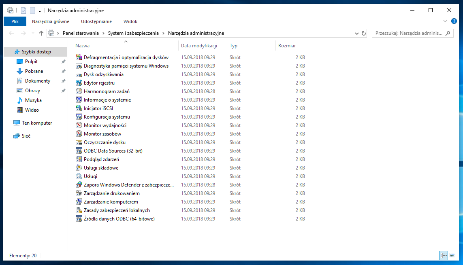Click the Narzędzia administracyjne breadcrumb segment
The width and height of the screenshot is (463, 265).
tap(196, 33)
